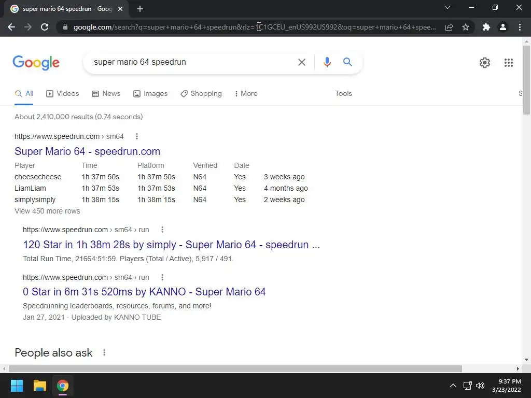Screen dimensions: 531x398
Task: Select Chrome icon on the taskbar
Action: [x=63, y=386]
